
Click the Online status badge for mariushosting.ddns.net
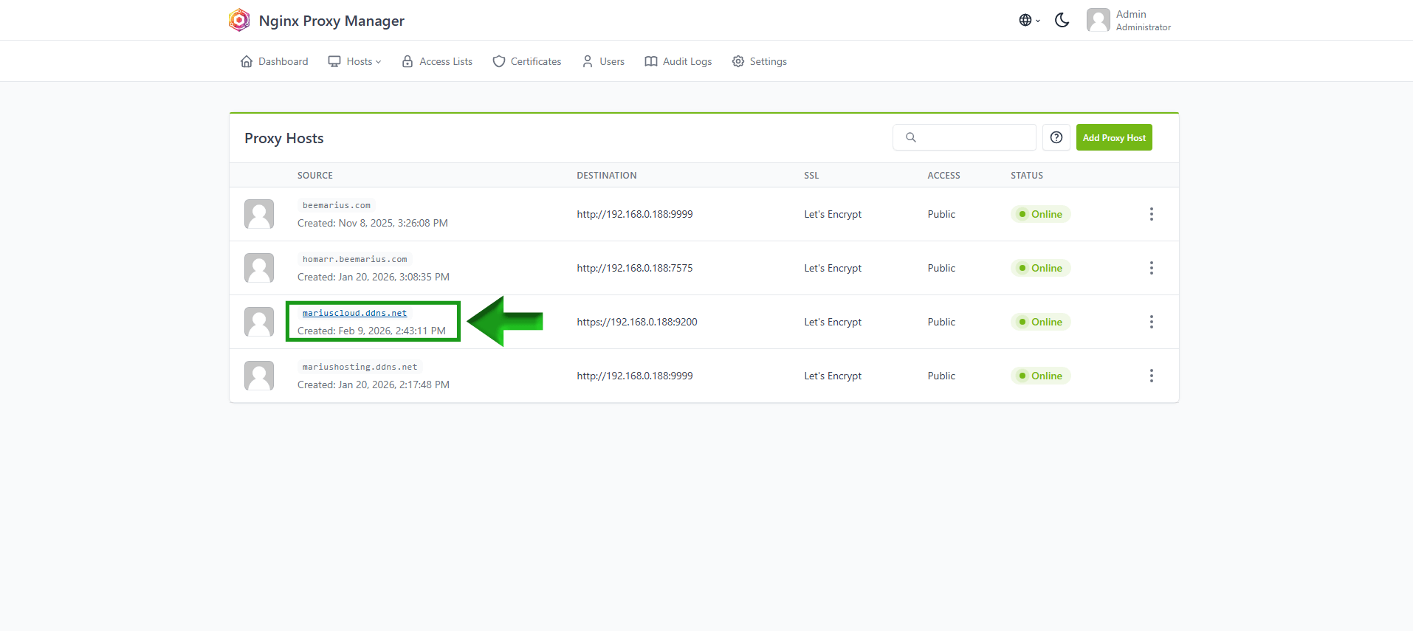click(1040, 376)
